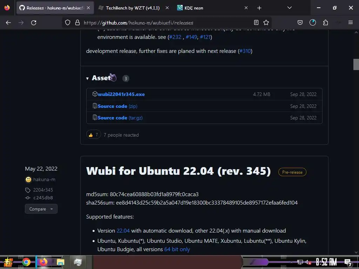The height and width of the screenshot is (269, 359).
Task: Click Firefox icon in the taskbar
Action: (x=43, y=262)
